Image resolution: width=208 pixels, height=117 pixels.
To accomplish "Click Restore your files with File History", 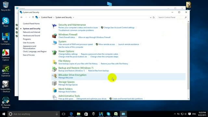I will tap(114, 64).
